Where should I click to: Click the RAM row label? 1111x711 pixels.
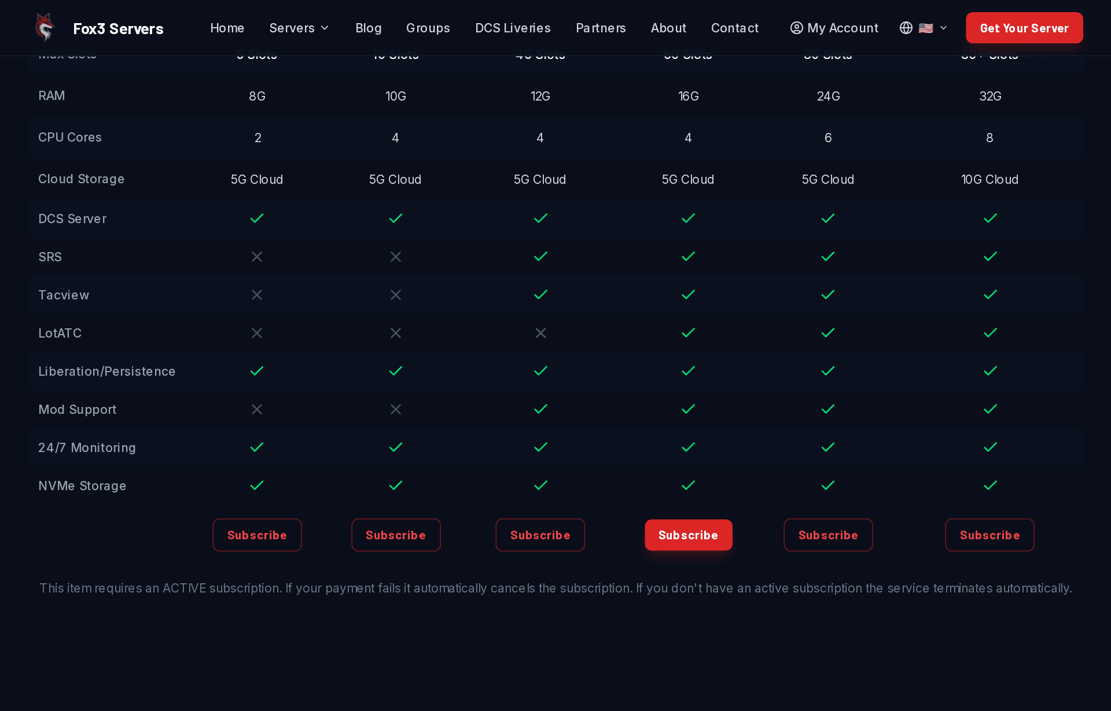51,96
